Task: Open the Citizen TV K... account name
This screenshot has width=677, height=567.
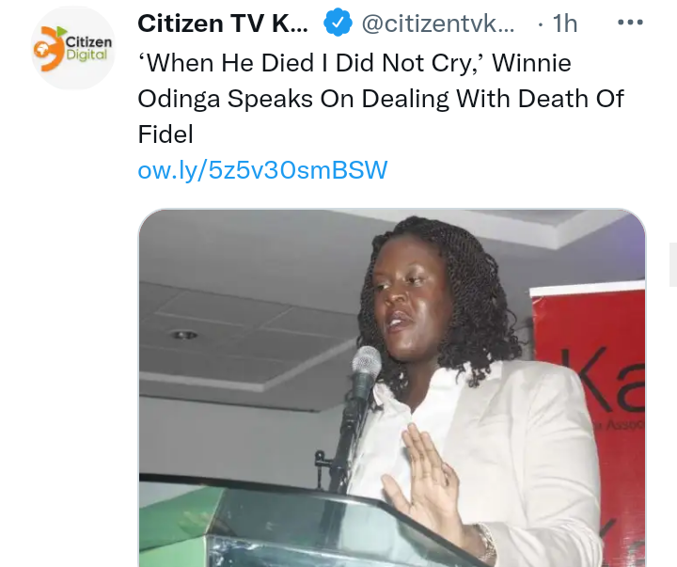Action: [x=223, y=24]
